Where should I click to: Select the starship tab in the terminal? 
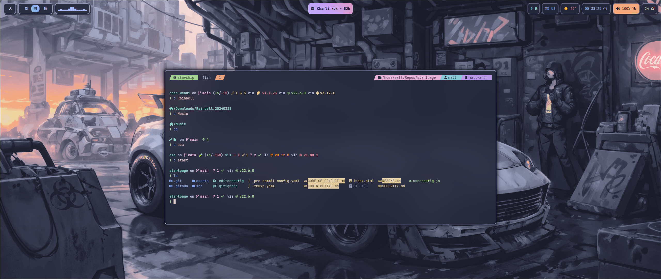coord(184,78)
